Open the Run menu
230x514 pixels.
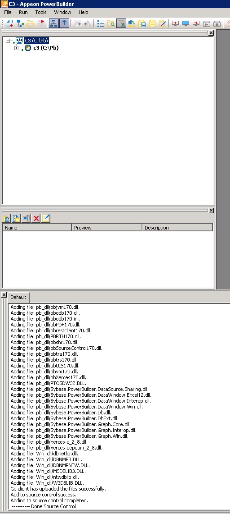coord(23,12)
